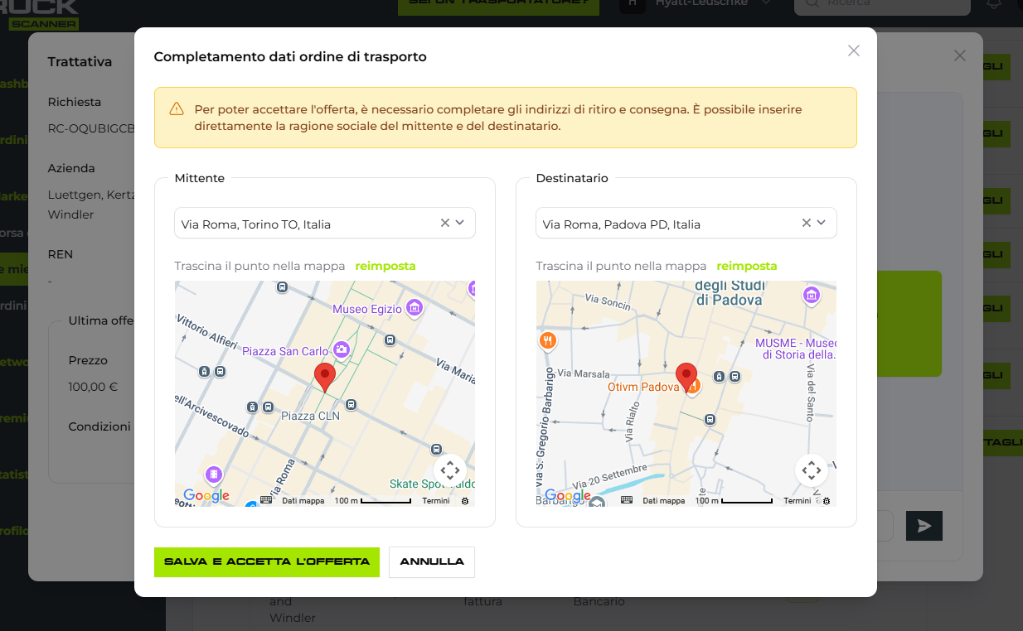Screen dimensions: 1023x631
Task: Click the Via Roma, Padova address box
Action: click(x=686, y=223)
